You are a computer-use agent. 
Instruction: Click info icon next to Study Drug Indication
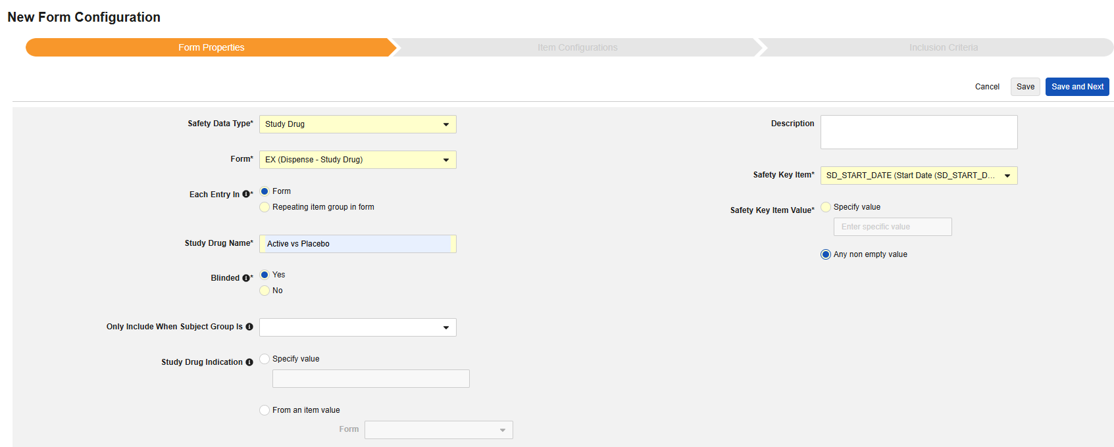tap(249, 362)
